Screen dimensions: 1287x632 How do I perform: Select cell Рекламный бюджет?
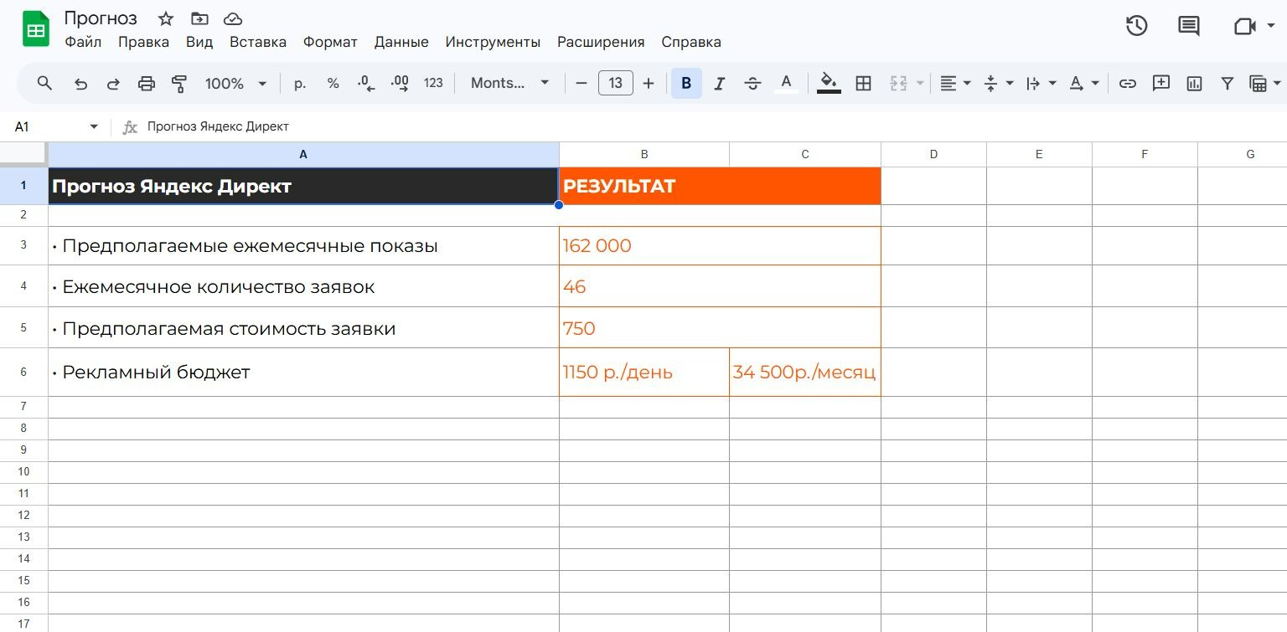pyautogui.click(x=303, y=372)
